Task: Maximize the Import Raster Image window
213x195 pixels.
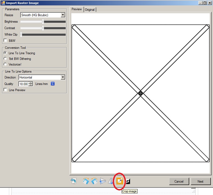Action: coord(205,3)
